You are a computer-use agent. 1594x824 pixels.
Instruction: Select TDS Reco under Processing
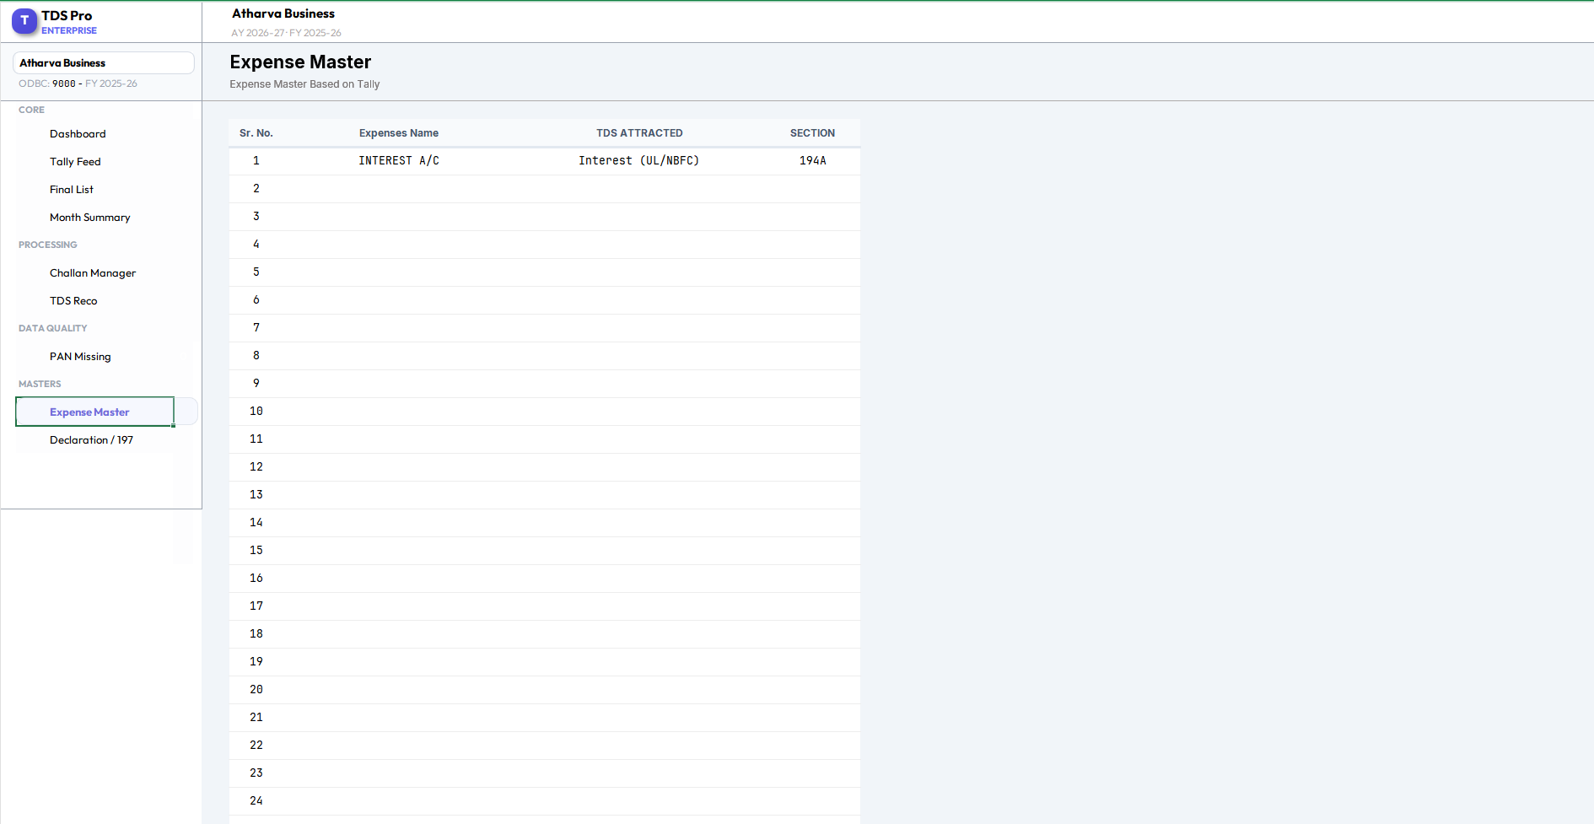[73, 300]
